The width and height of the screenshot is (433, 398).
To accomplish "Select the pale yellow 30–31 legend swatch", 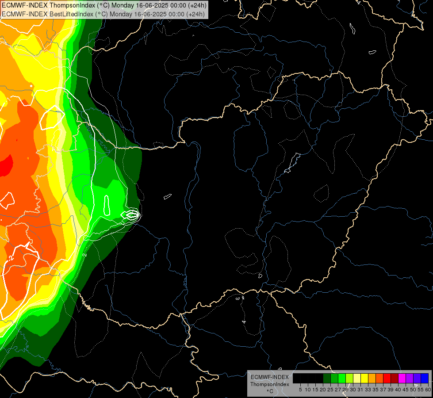I will [357, 378].
